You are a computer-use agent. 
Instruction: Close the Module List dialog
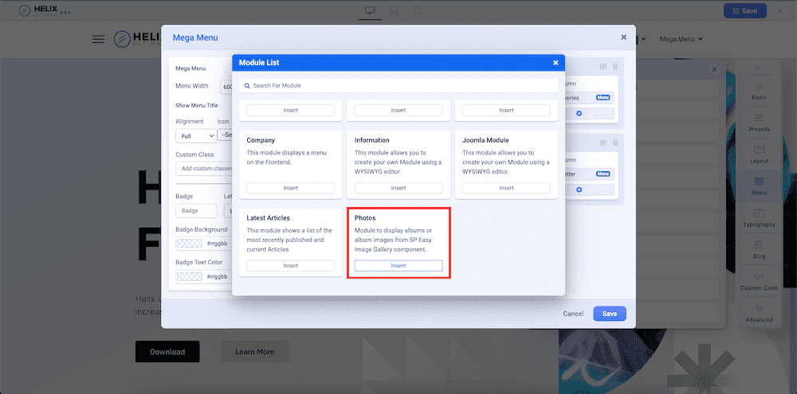(556, 62)
